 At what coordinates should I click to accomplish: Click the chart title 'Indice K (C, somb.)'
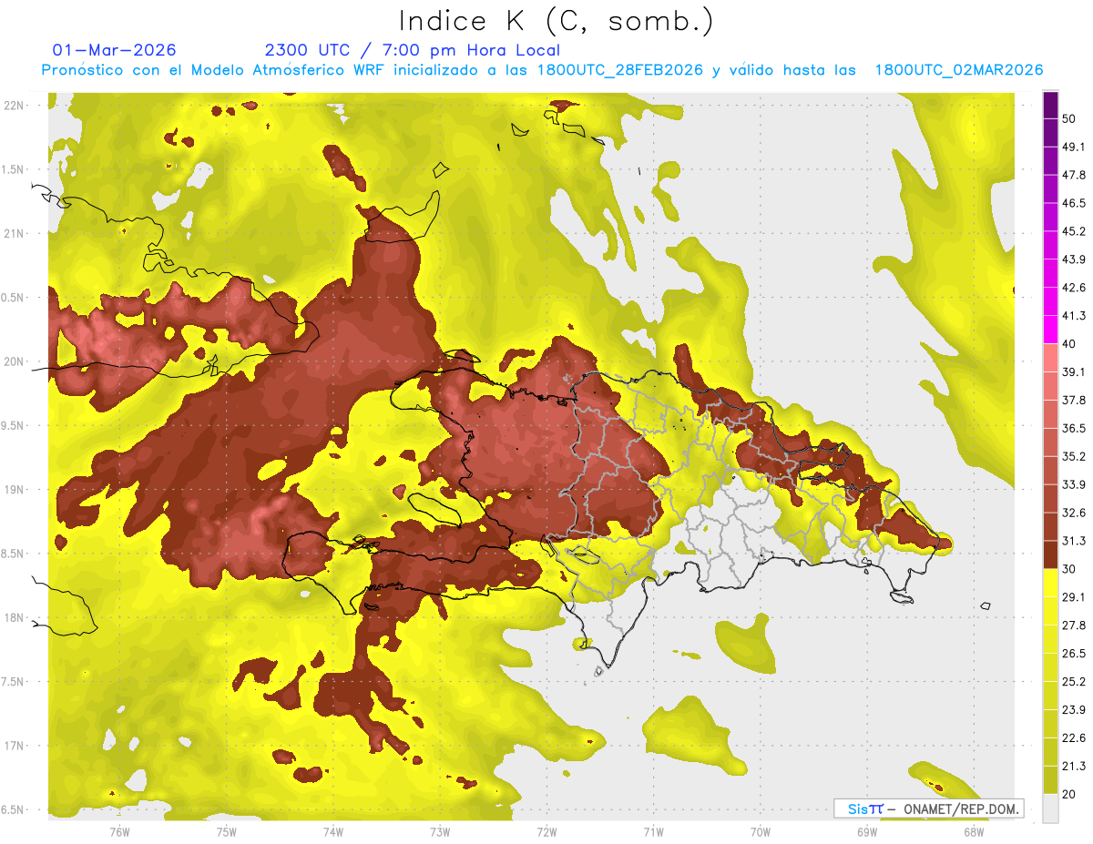pos(556,22)
